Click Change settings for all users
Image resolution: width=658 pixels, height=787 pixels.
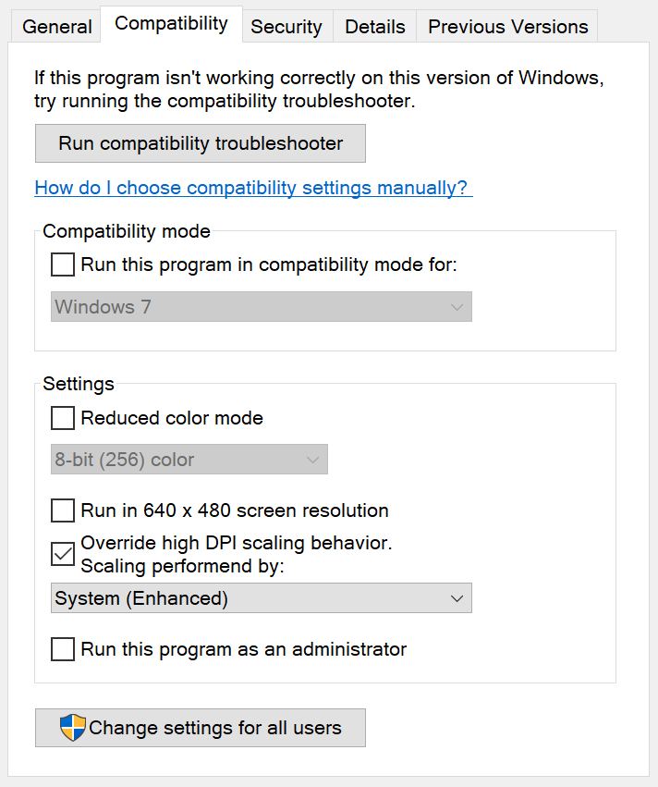(x=200, y=727)
